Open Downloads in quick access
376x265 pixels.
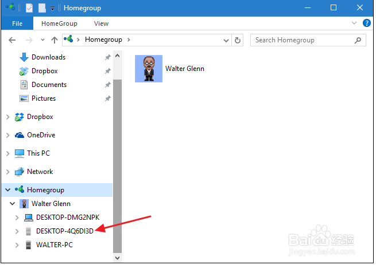point(48,57)
